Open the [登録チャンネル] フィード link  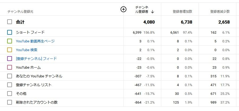point(36,59)
